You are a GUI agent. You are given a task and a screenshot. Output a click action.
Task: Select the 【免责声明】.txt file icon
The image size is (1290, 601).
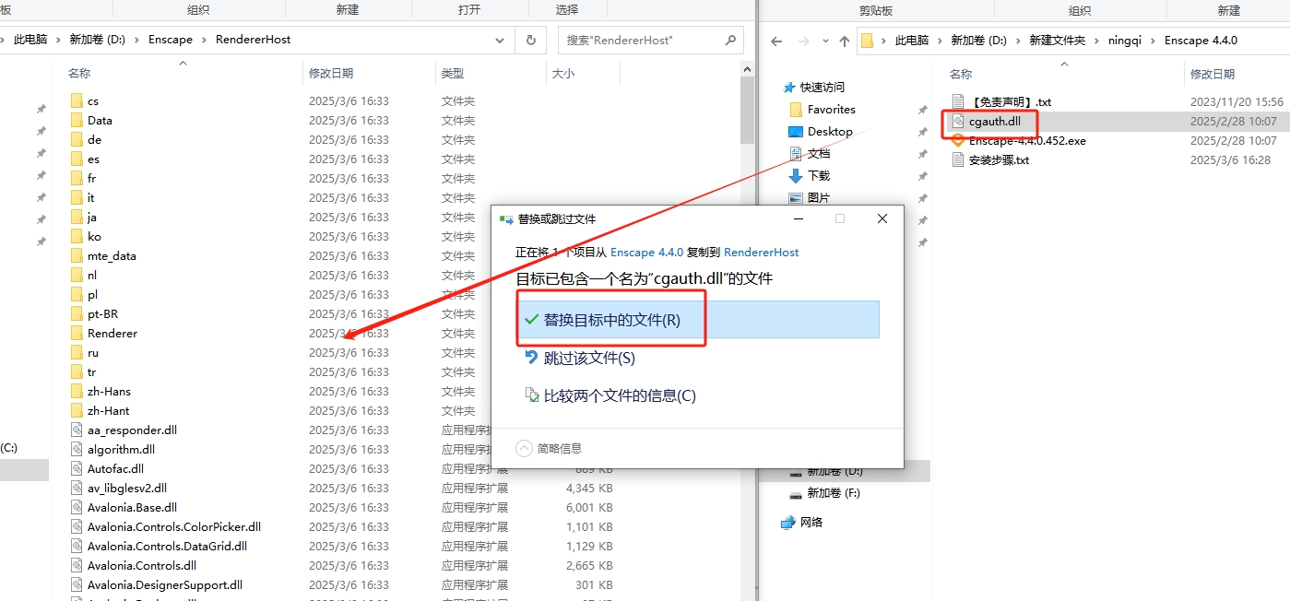point(958,101)
